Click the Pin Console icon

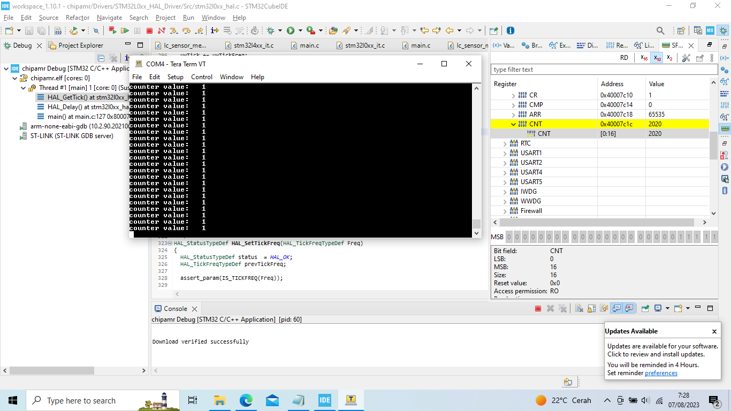tap(645, 308)
